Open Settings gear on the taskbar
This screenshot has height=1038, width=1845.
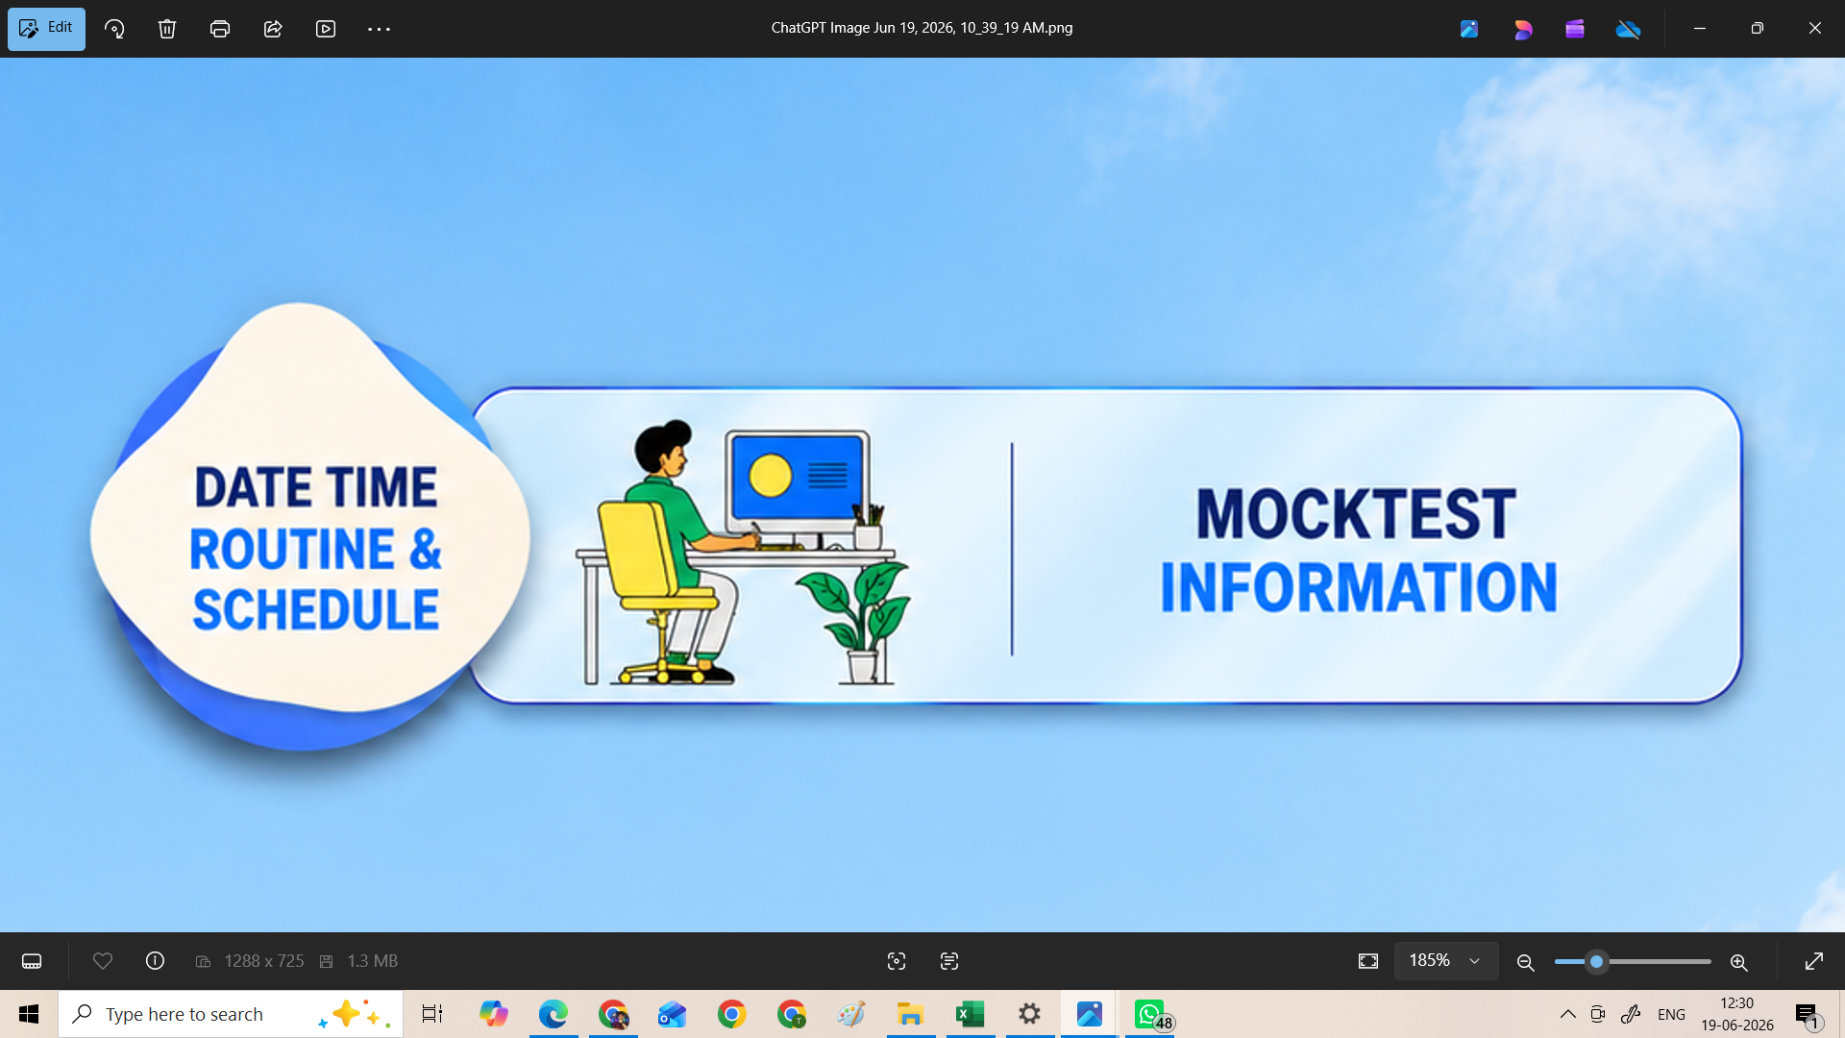1030,1014
